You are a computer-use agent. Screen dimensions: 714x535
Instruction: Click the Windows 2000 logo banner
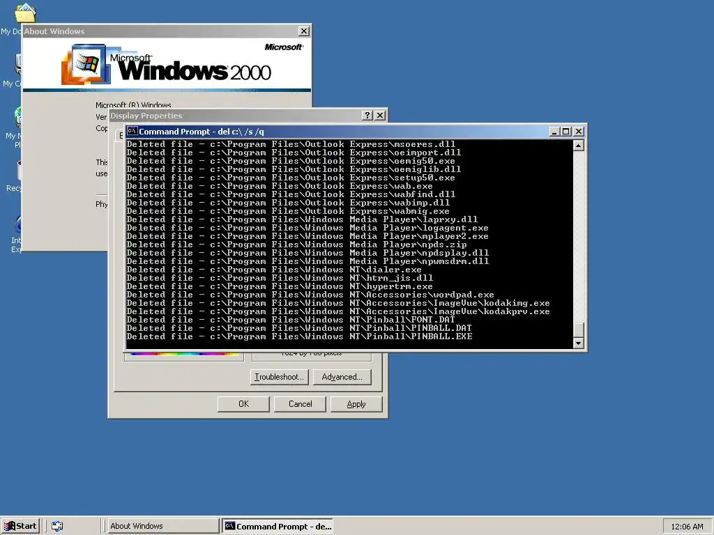pos(167,63)
